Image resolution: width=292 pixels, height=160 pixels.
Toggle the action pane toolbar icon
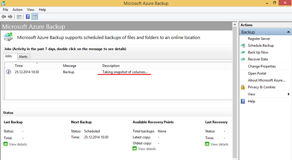tap(35, 17)
